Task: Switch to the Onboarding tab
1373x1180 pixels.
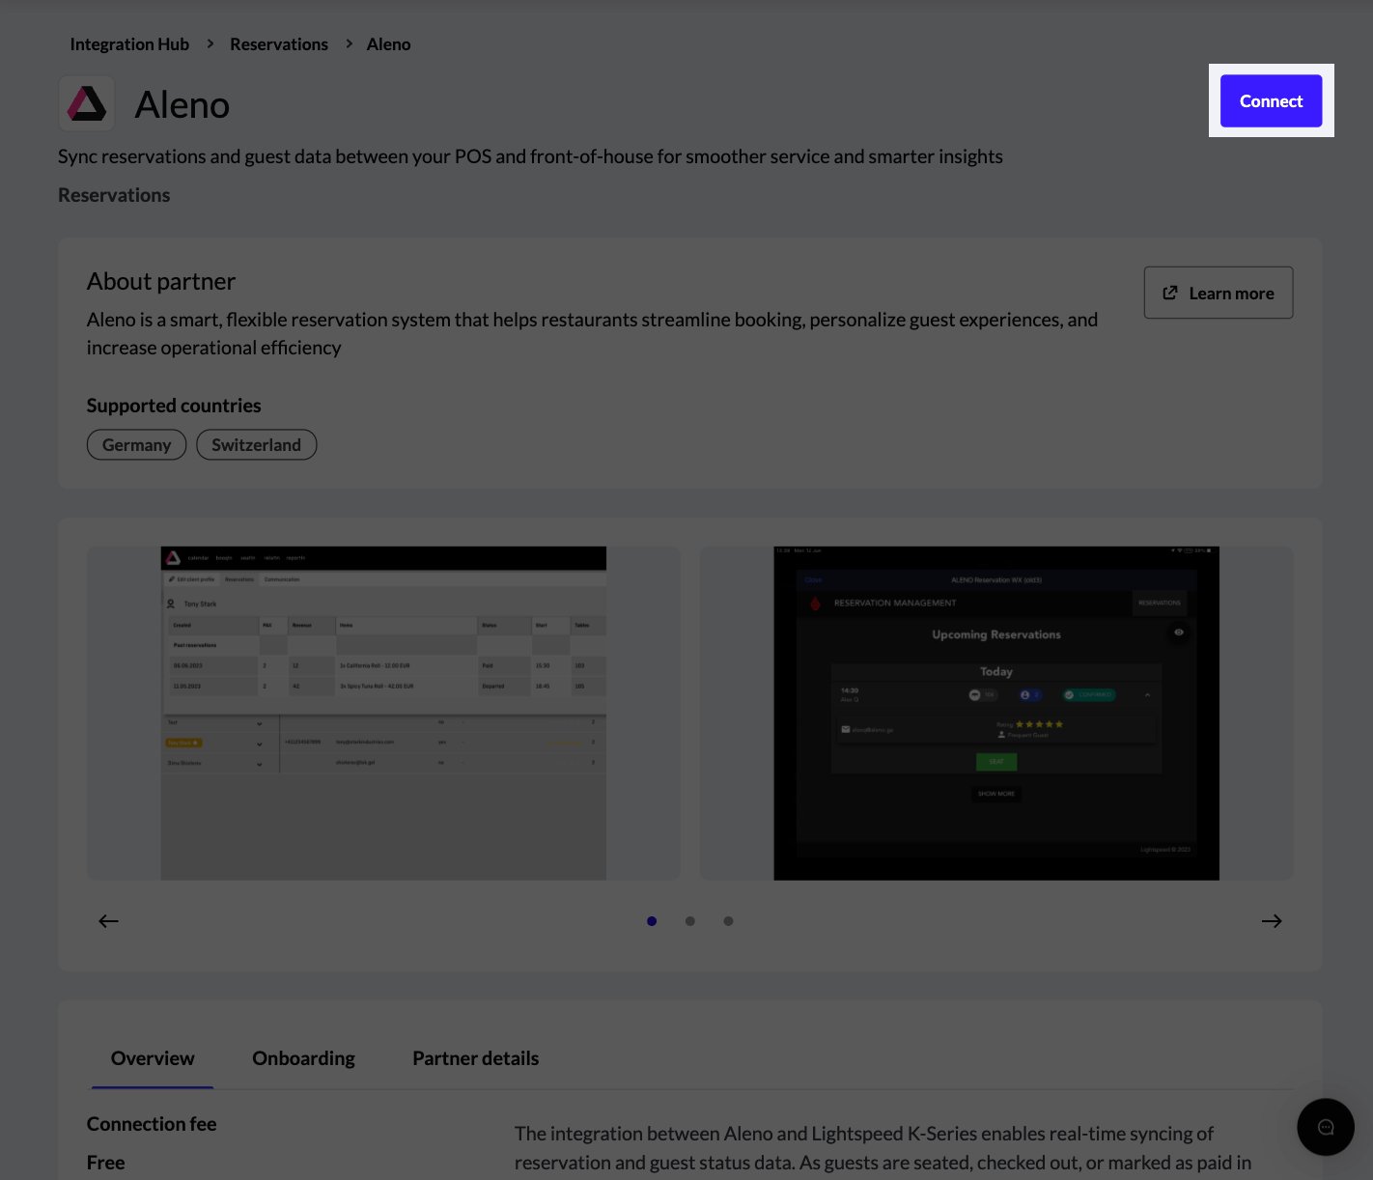Action: coord(303,1057)
